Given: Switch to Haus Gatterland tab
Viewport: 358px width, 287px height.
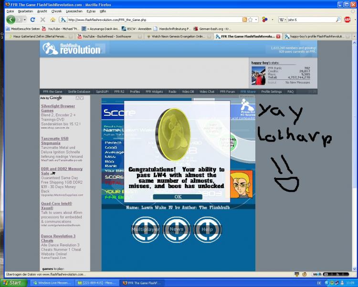Looking at the screenshot, I should click(41, 36).
